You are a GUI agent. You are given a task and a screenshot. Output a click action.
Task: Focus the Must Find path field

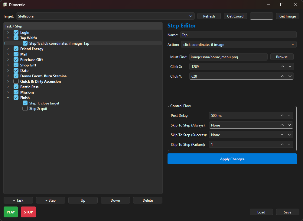pos(228,57)
